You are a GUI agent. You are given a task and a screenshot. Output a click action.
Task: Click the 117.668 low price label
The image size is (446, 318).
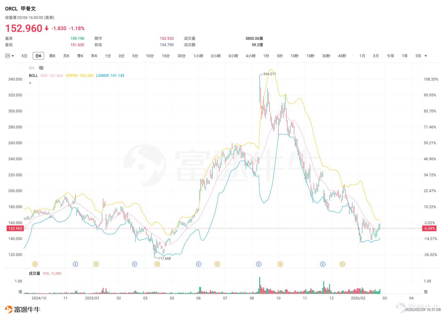pos(164,258)
